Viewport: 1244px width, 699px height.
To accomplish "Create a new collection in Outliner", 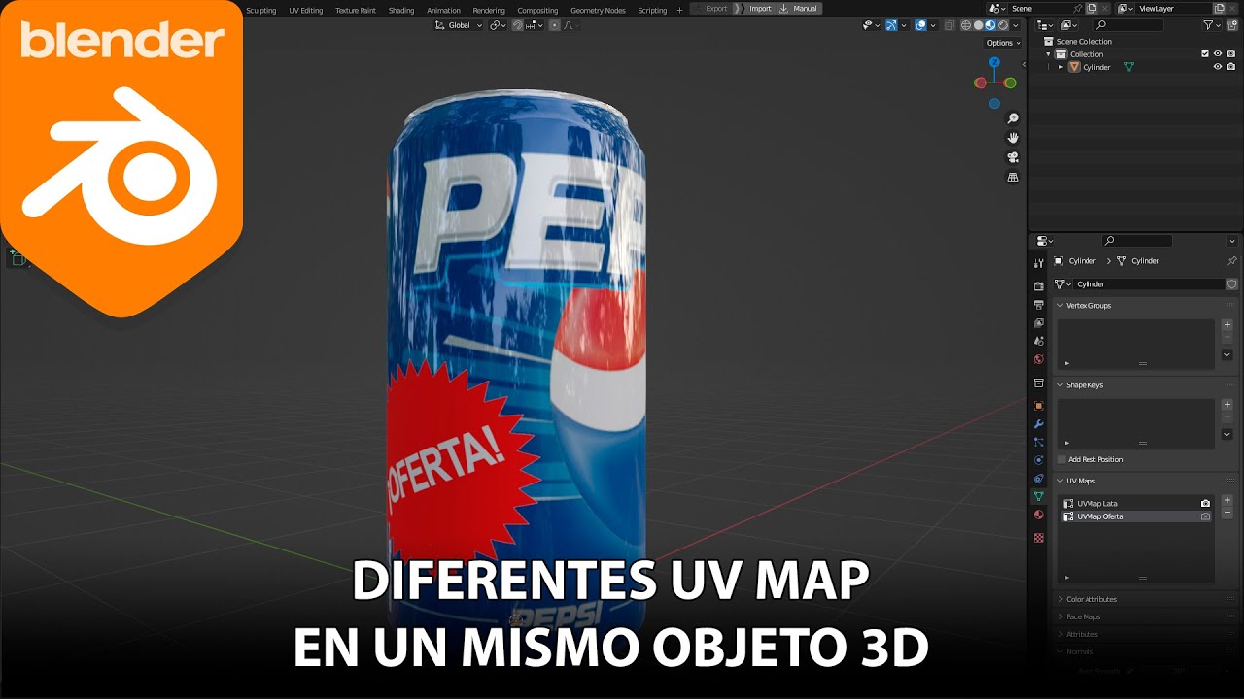I will click(x=1232, y=25).
